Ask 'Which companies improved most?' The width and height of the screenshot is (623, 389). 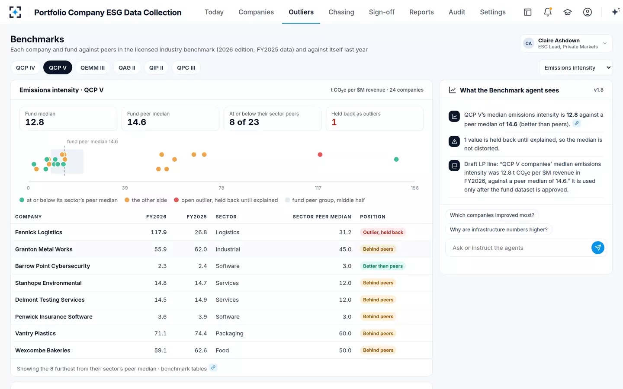point(492,215)
